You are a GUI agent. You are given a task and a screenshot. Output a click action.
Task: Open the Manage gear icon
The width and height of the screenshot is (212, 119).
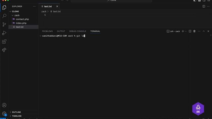(x=4, y=113)
